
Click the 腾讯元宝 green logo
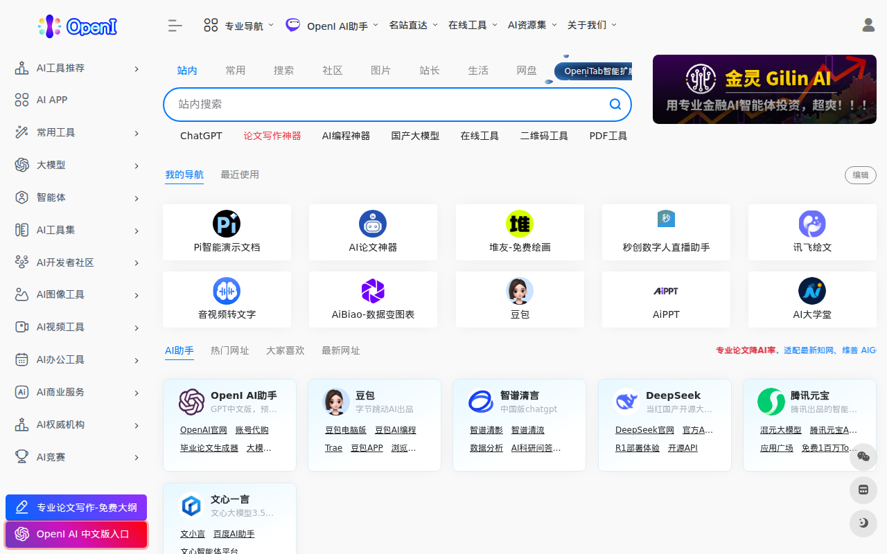click(x=771, y=402)
